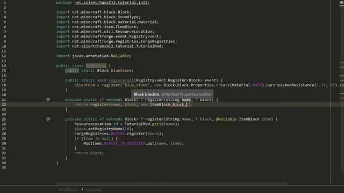Click the highlighted ModBlocks class name
This screenshot has width=344, height=193.
pos(96,65)
